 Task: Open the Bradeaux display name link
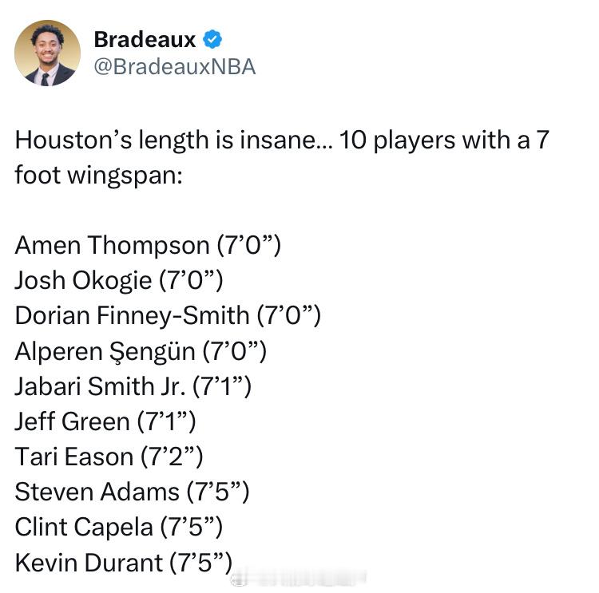(x=145, y=39)
